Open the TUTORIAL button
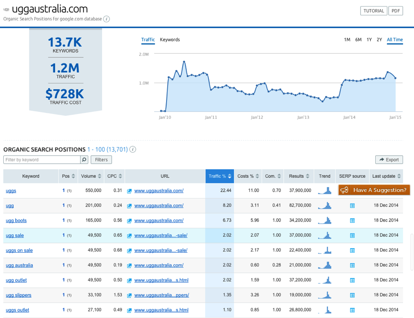Image resolution: width=414 pixels, height=318 pixels. click(x=374, y=11)
